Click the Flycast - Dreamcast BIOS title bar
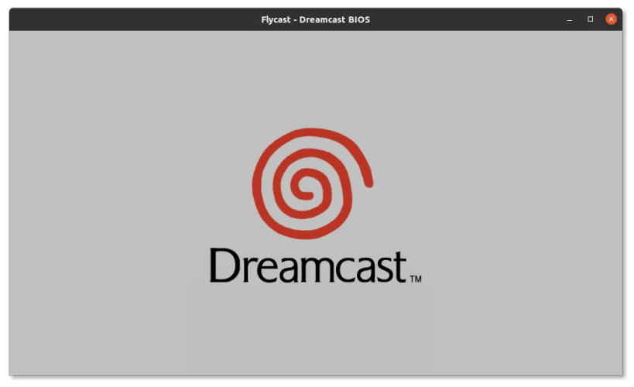The height and width of the screenshot is (387, 634). tap(315, 19)
